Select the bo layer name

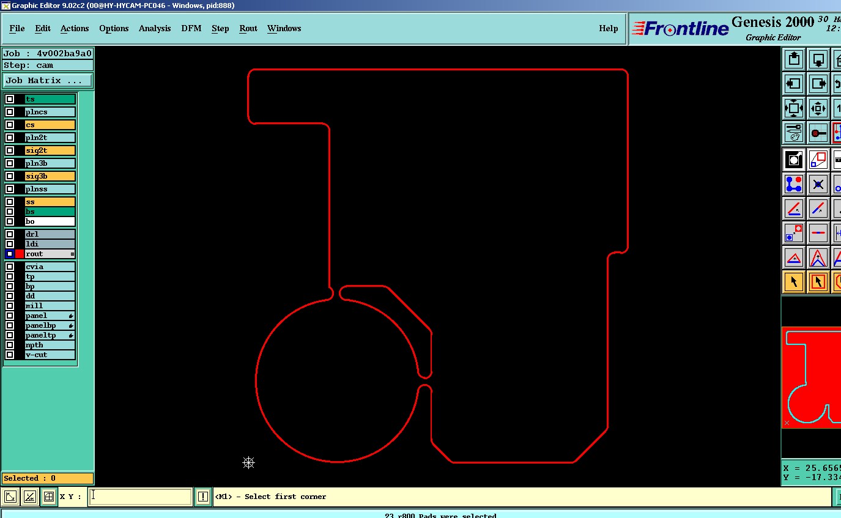coord(50,221)
